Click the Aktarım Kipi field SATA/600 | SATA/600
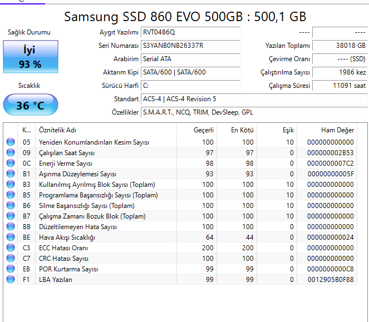 tap(190, 72)
